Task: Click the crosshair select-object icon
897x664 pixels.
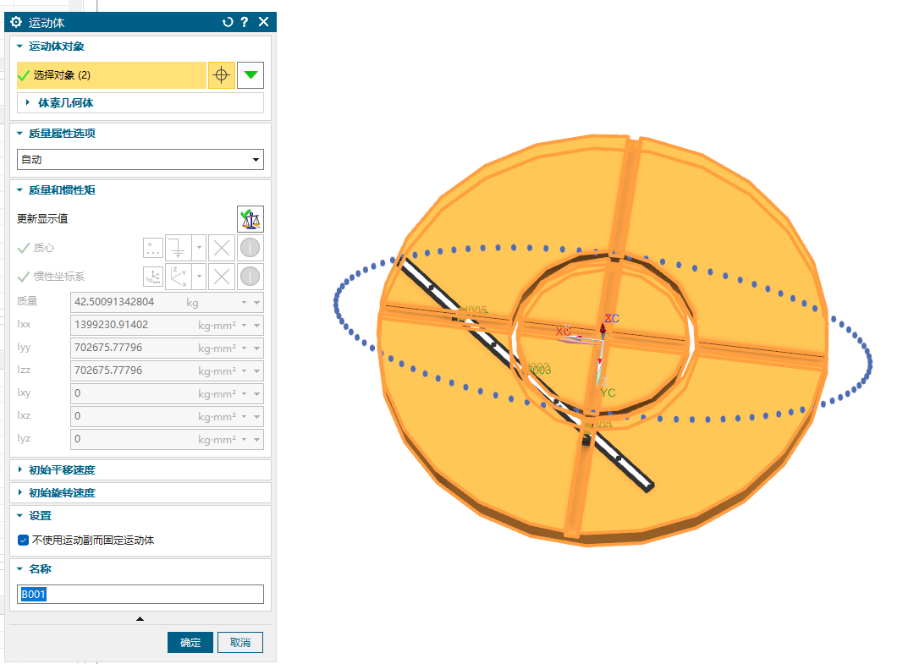Action: 221,75
